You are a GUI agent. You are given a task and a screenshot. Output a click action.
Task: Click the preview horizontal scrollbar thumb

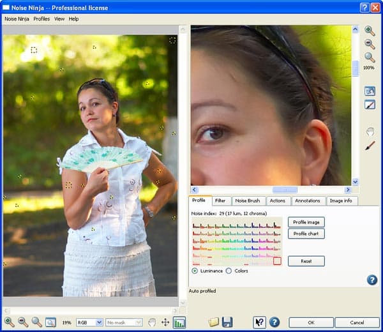[285, 190]
